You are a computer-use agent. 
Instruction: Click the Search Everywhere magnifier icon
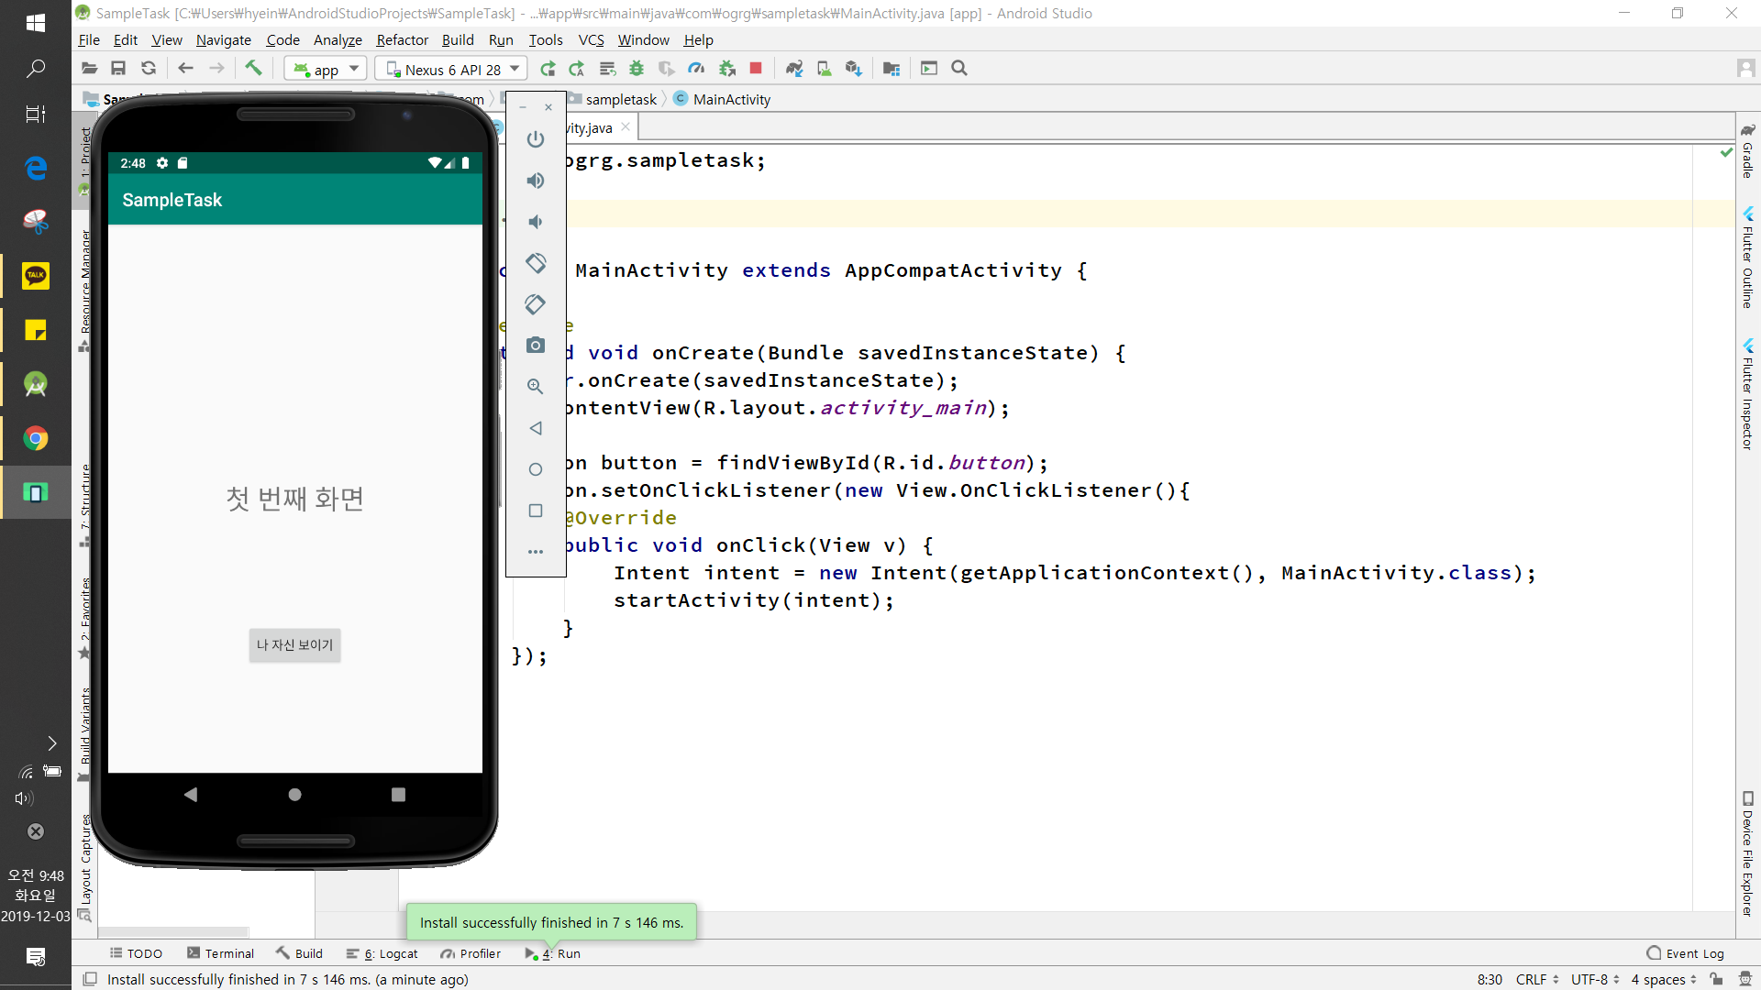(959, 68)
